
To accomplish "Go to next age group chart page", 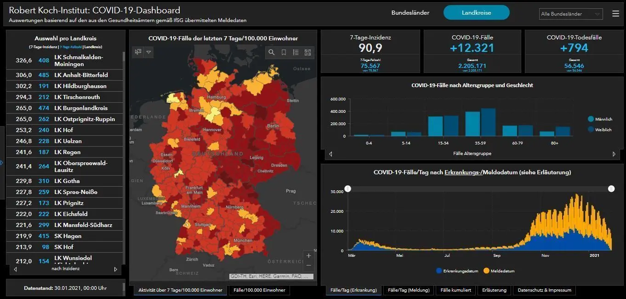I will [614, 154].
